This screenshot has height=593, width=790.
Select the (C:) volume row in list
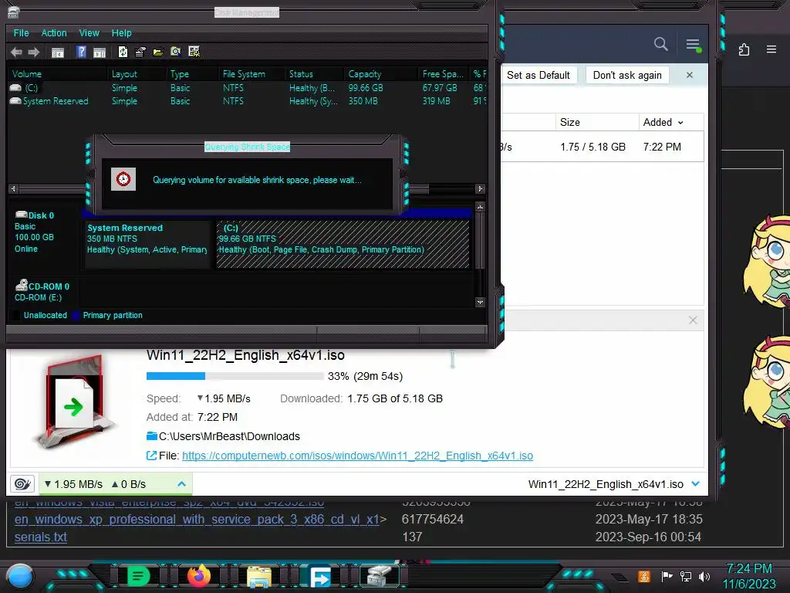(247, 88)
